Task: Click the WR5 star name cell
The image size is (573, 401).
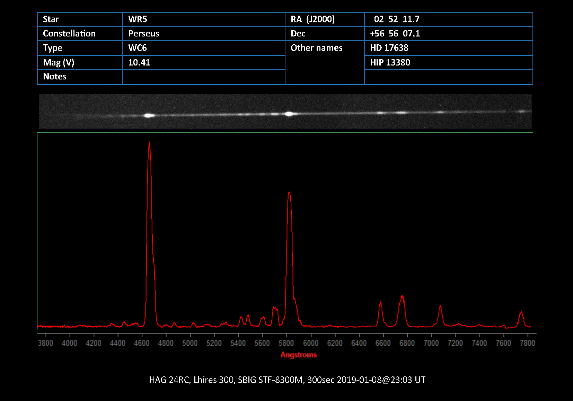Action: [138, 19]
